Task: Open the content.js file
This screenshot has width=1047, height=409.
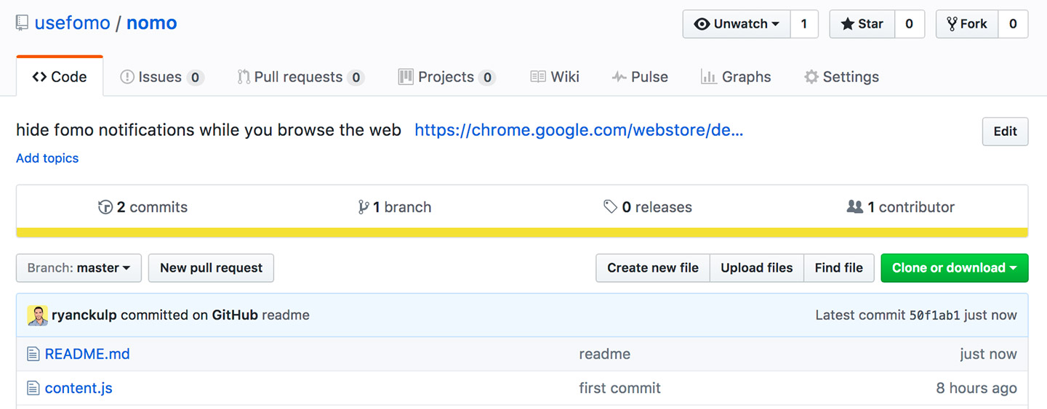Action: point(79,389)
